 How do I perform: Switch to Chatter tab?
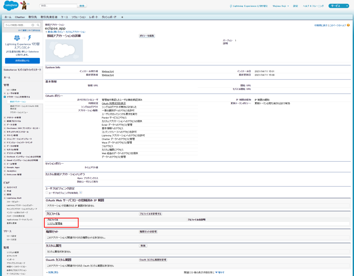coord(20,17)
